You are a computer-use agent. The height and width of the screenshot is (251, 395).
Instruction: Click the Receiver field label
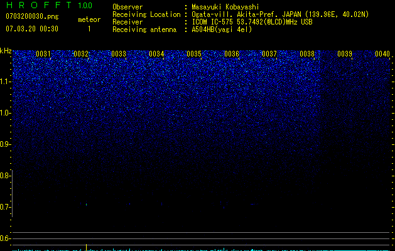pyautogui.click(x=127, y=22)
